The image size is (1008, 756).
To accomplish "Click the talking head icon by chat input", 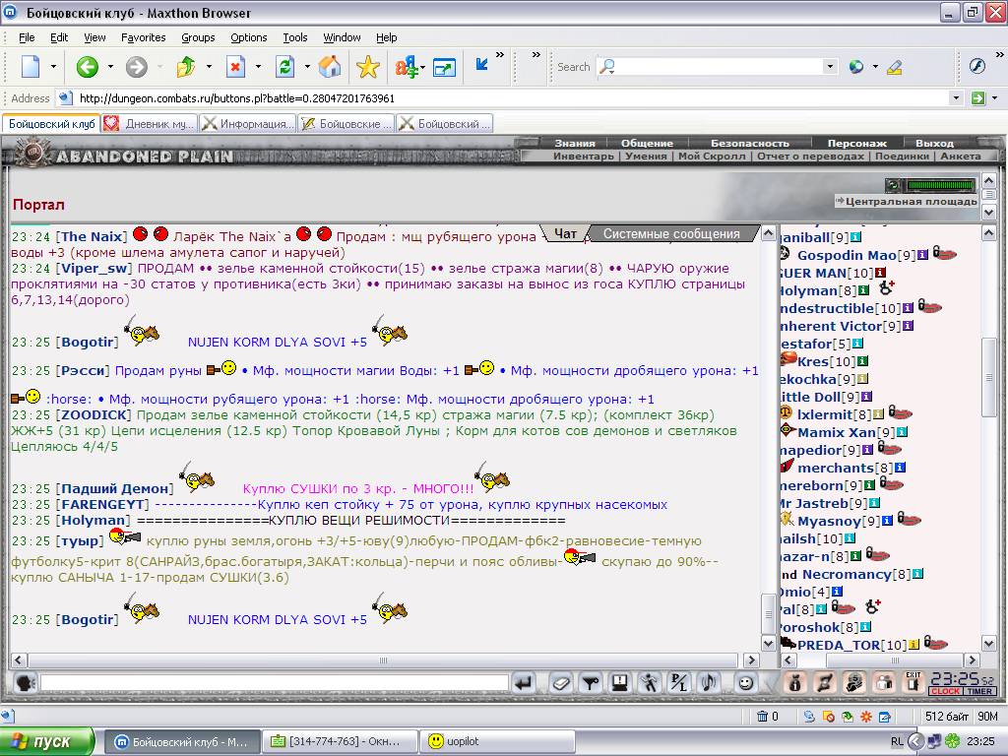I will [x=26, y=683].
